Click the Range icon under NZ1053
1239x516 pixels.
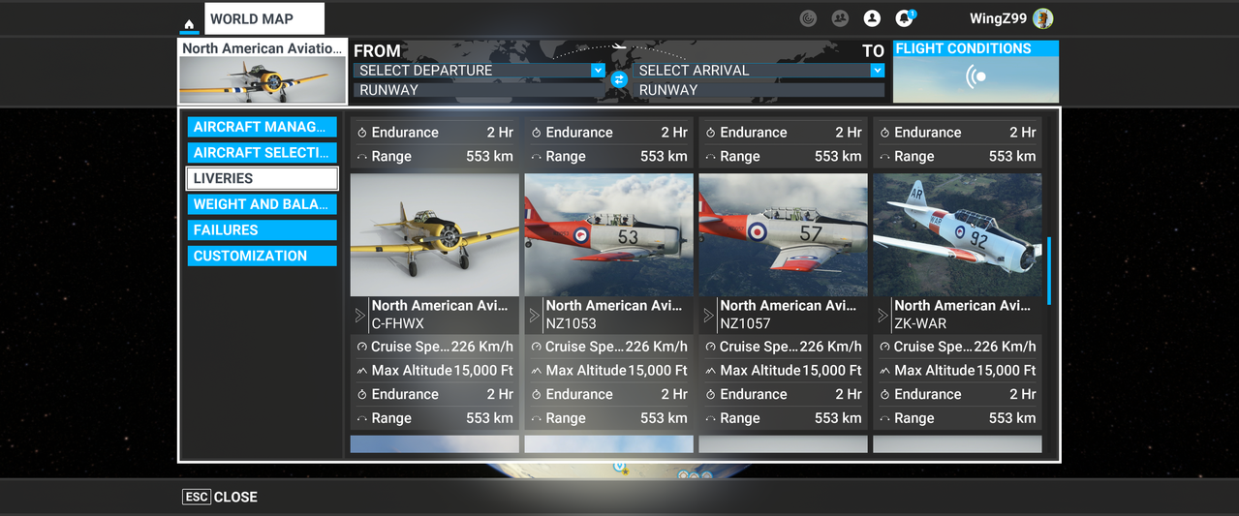(x=537, y=419)
